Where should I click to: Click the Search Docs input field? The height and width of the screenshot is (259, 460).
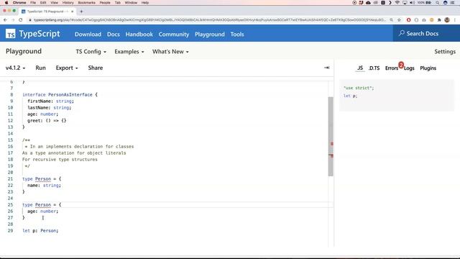[426, 33]
